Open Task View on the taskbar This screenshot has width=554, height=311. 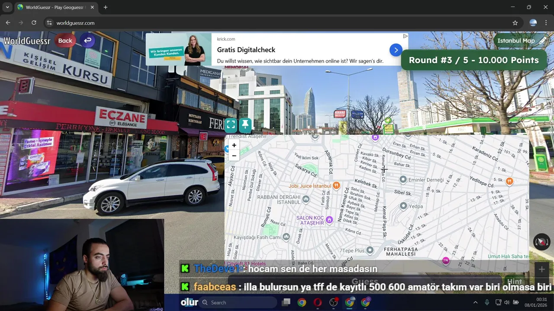286,302
